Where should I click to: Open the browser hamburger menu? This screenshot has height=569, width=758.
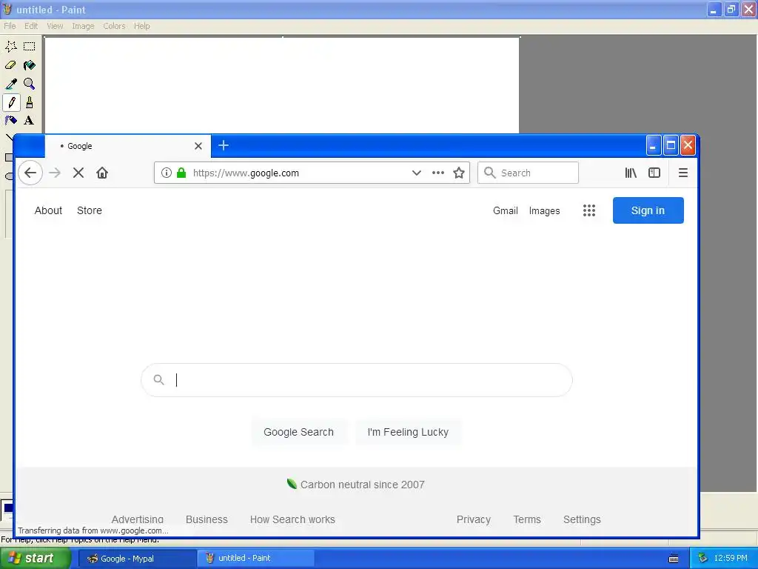click(683, 173)
